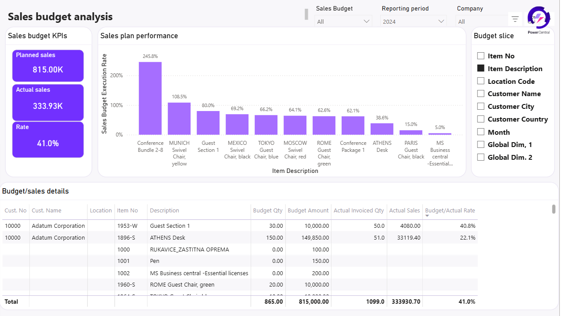Viewport: 562px width, 316px height.
Task: Select the MEXICO Swivel Chair, black bar
Action: pos(237,125)
